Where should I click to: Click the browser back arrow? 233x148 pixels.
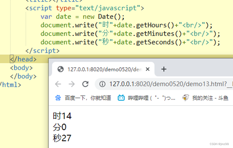click(58, 84)
